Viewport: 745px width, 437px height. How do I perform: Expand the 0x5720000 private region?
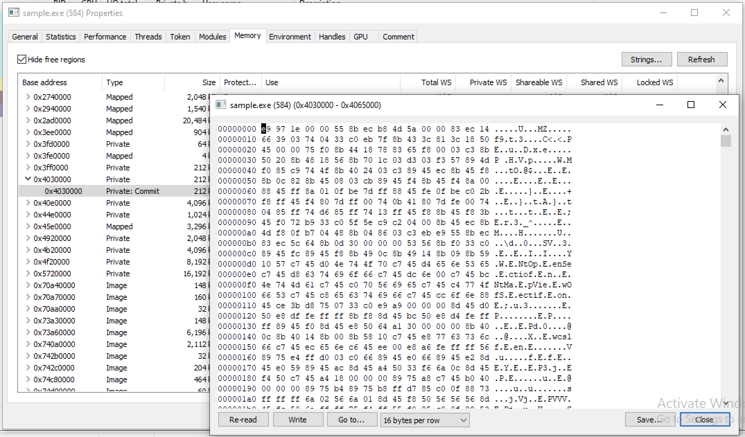tap(28, 274)
